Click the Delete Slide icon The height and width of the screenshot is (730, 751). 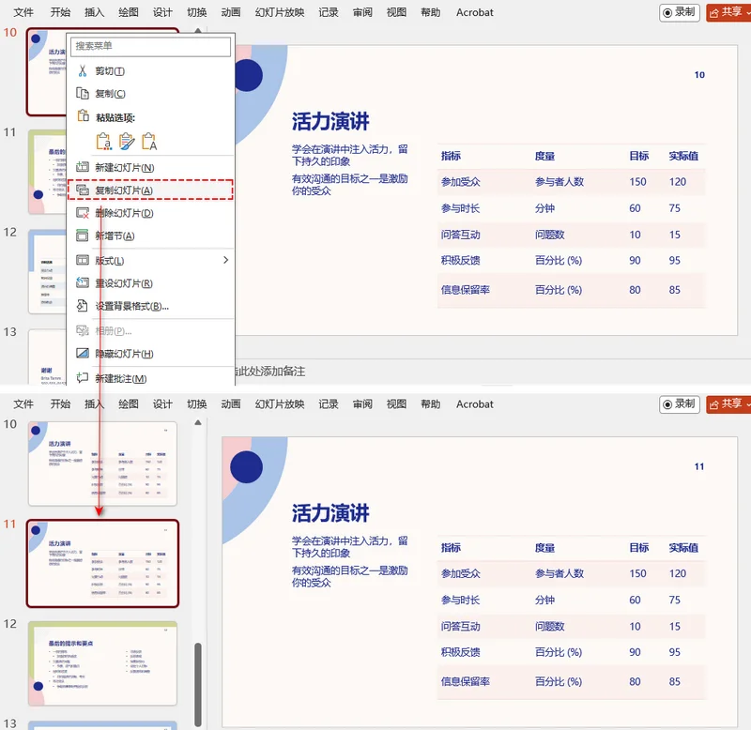pyautogui.click(x=83, y=213)
